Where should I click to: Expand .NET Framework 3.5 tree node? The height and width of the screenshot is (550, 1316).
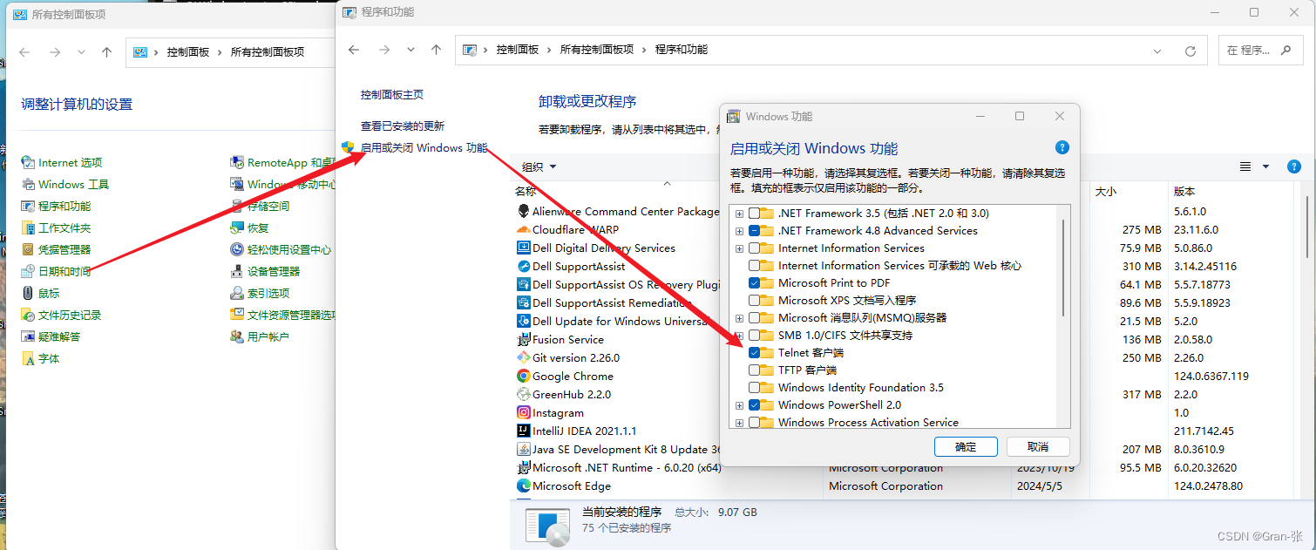coord(739,214)
